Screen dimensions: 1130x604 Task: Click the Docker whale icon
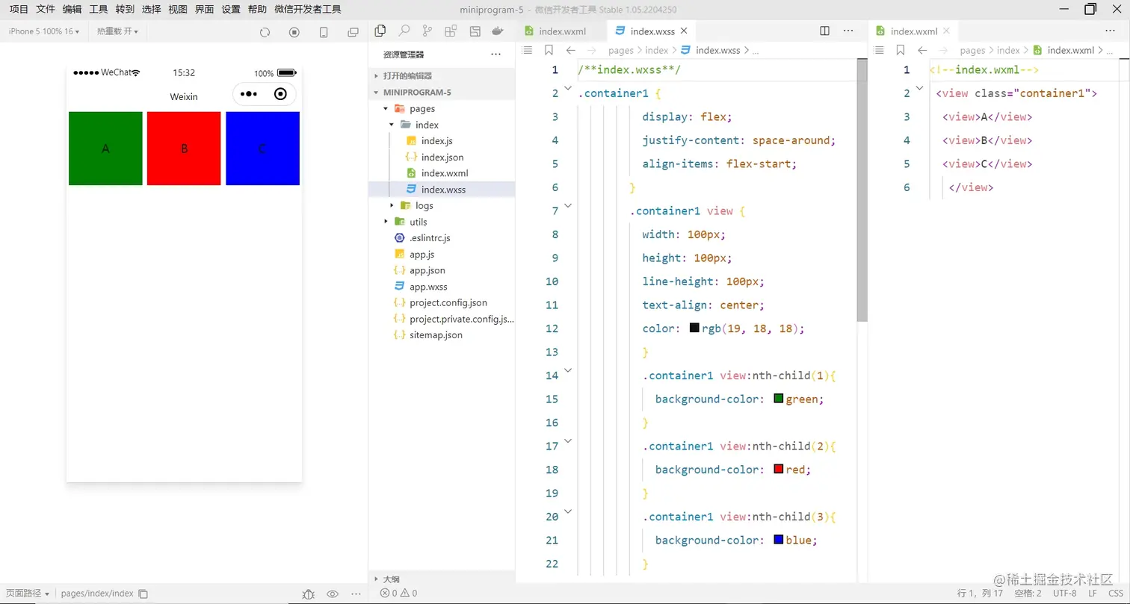click(x=498, y=31)
